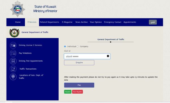Click the Locations map pin icon
The height and width of the screenshot is (103, 170).
pyautogui.click(x=13, y=77)
